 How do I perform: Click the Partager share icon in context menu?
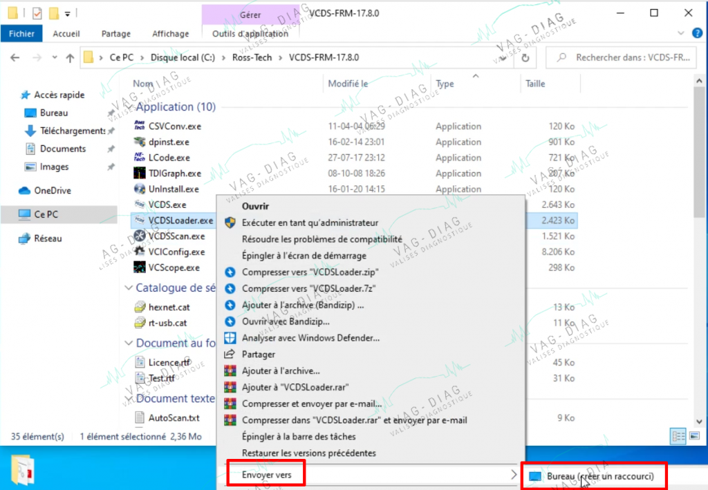point(230,354)
